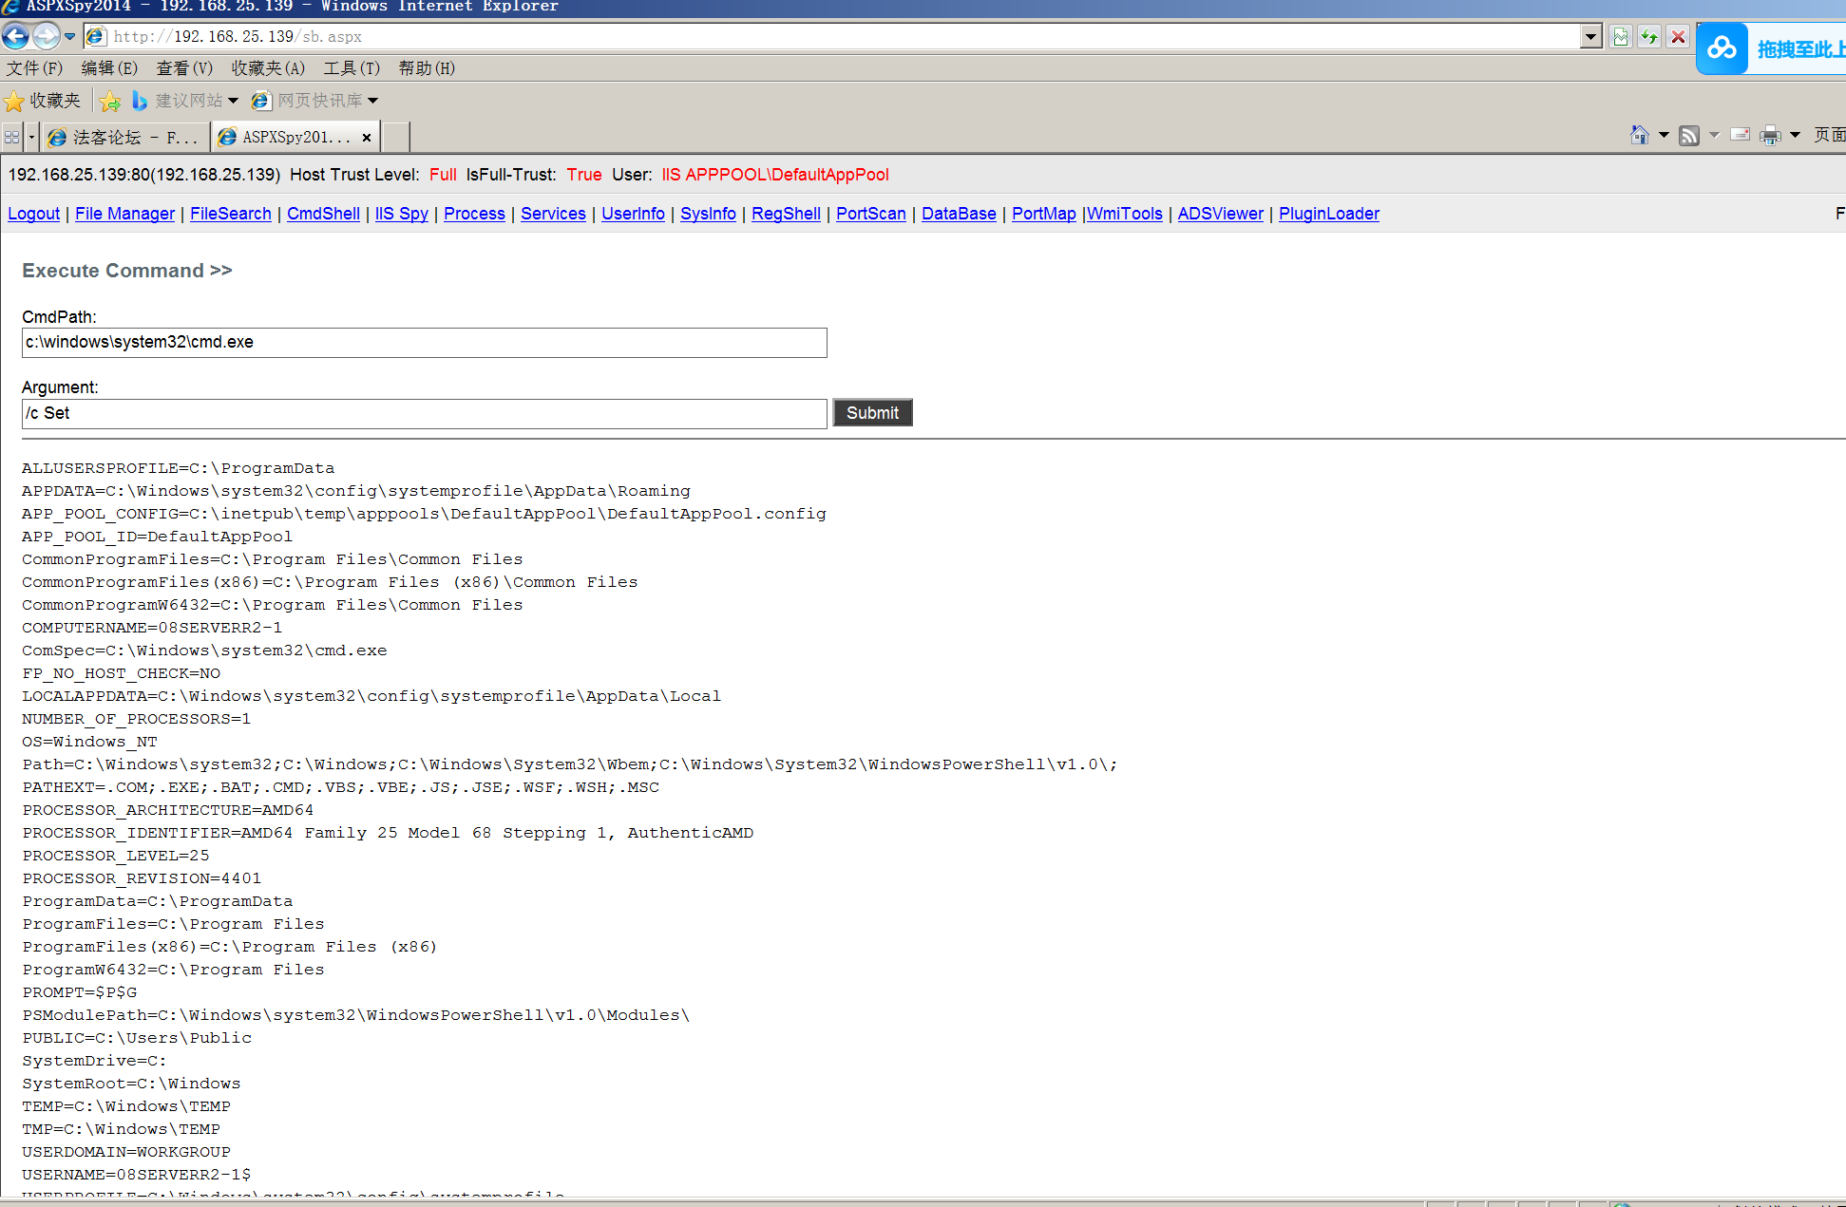Open the Quick Tabs grid button
The image size is (1846, 1207).
coord(11,138)
